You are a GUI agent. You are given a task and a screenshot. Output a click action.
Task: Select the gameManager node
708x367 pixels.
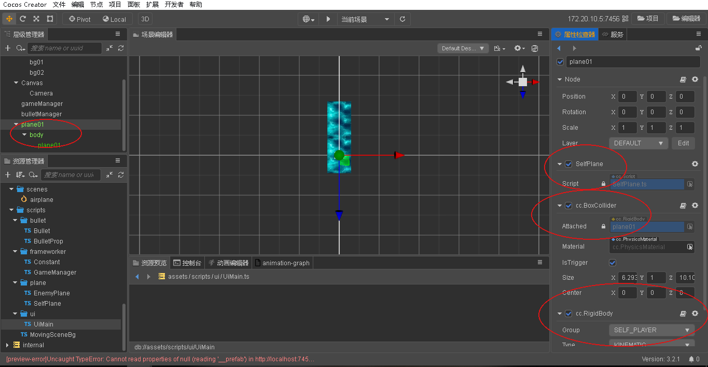[42, 104]
